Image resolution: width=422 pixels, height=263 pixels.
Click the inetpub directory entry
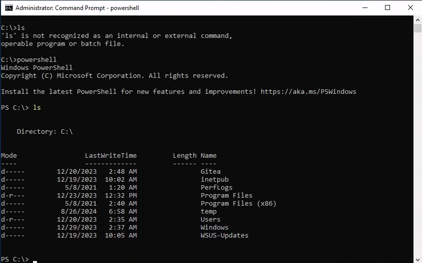click(x=214, y=180)
